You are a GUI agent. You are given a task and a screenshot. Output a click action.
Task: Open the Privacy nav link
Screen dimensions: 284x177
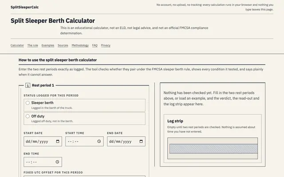106,45
